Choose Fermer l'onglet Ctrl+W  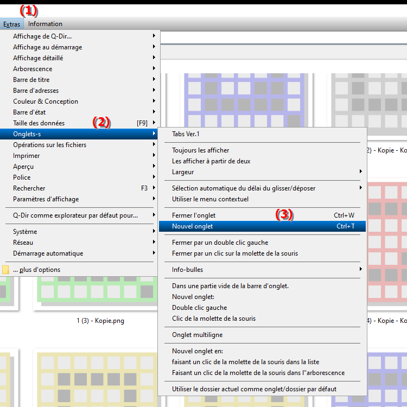[x=263, y=215]
